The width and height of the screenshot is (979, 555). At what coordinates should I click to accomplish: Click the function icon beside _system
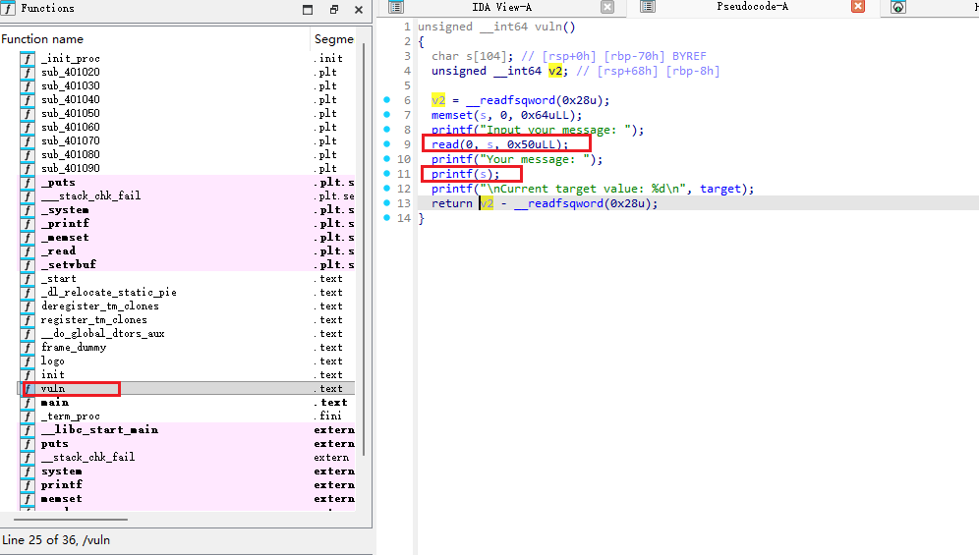coord(28,210)
